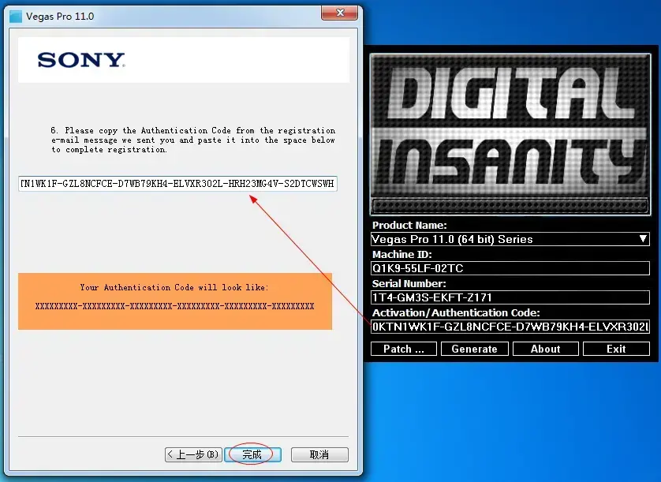
Task: Click the Vegas Pro title bar icon
Action: tap(16, 17)
